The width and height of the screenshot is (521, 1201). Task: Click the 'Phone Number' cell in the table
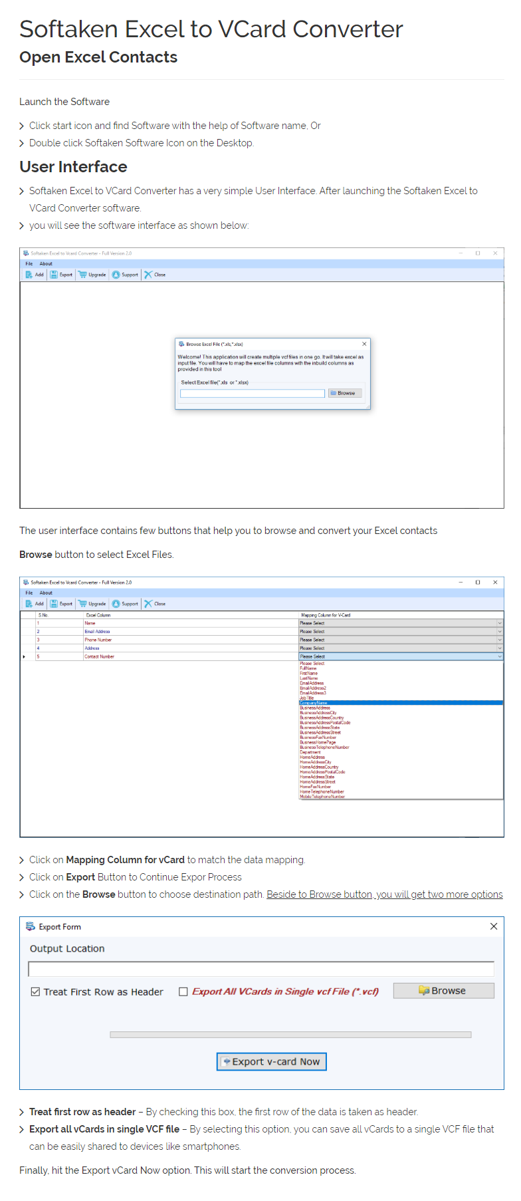tap(191, 640)
